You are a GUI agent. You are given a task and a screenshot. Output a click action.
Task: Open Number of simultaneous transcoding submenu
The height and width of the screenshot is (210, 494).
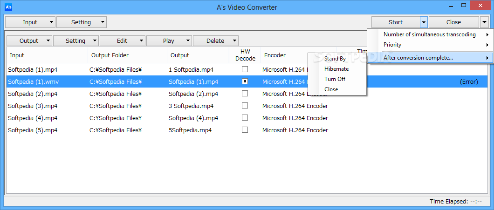point(430,34)
